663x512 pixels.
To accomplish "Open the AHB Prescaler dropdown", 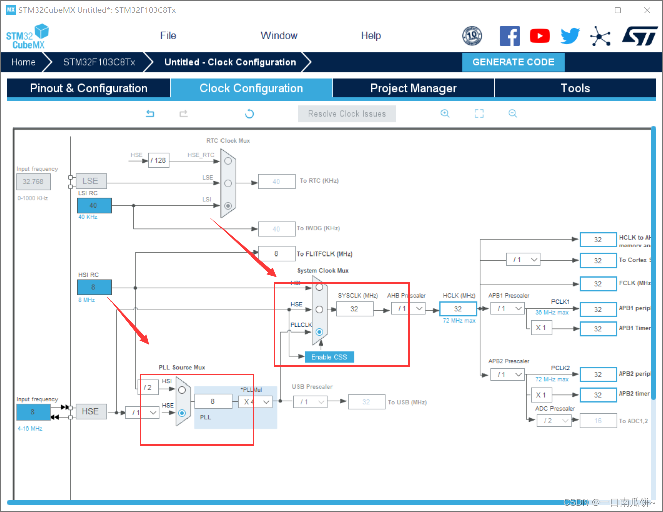I will (409, 308).
